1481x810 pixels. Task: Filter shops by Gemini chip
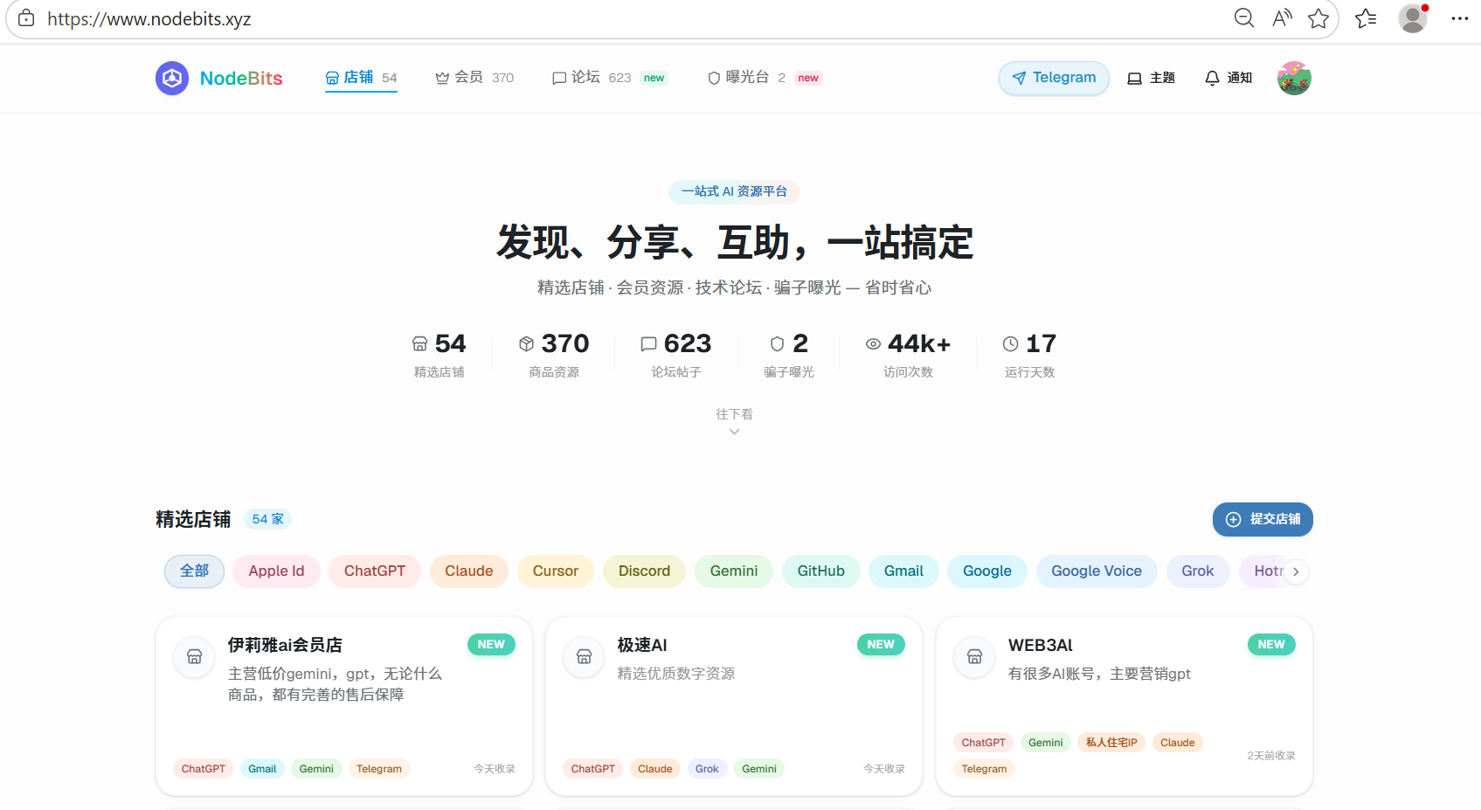pos(734,571)
